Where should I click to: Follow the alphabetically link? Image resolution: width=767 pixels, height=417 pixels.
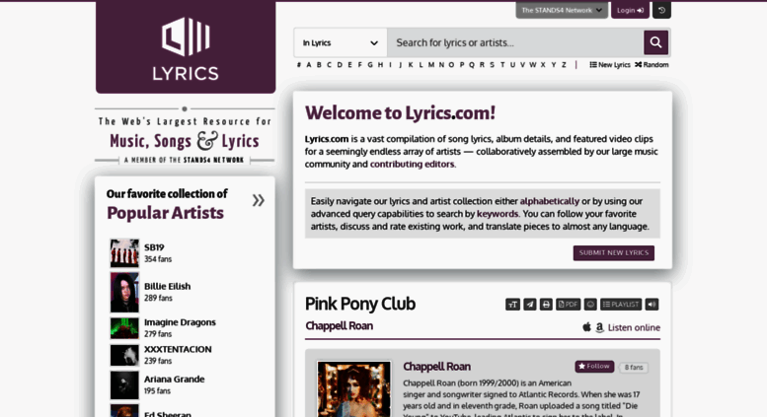pos(549,201)
